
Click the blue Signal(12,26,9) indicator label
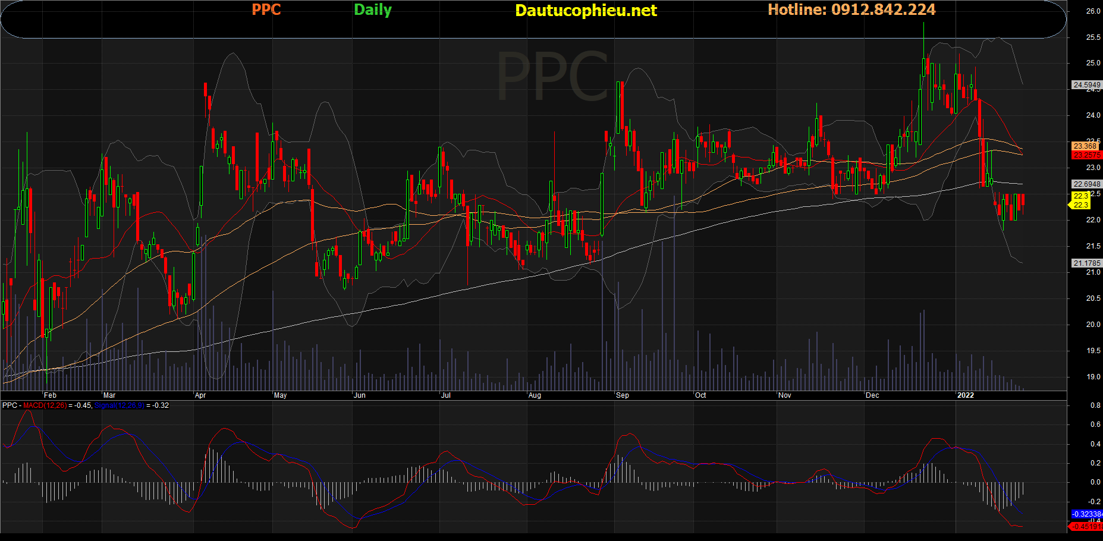[x=119, y=405]
